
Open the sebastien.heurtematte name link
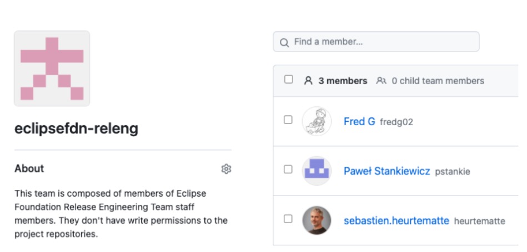point(396,220)
